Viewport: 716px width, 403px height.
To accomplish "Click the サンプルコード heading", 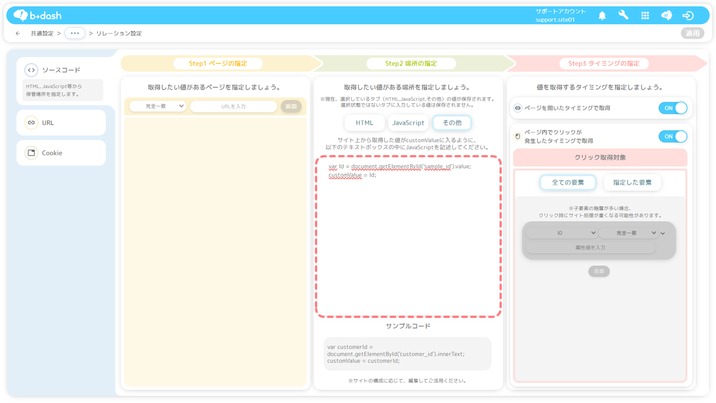I will click(408, 326).
